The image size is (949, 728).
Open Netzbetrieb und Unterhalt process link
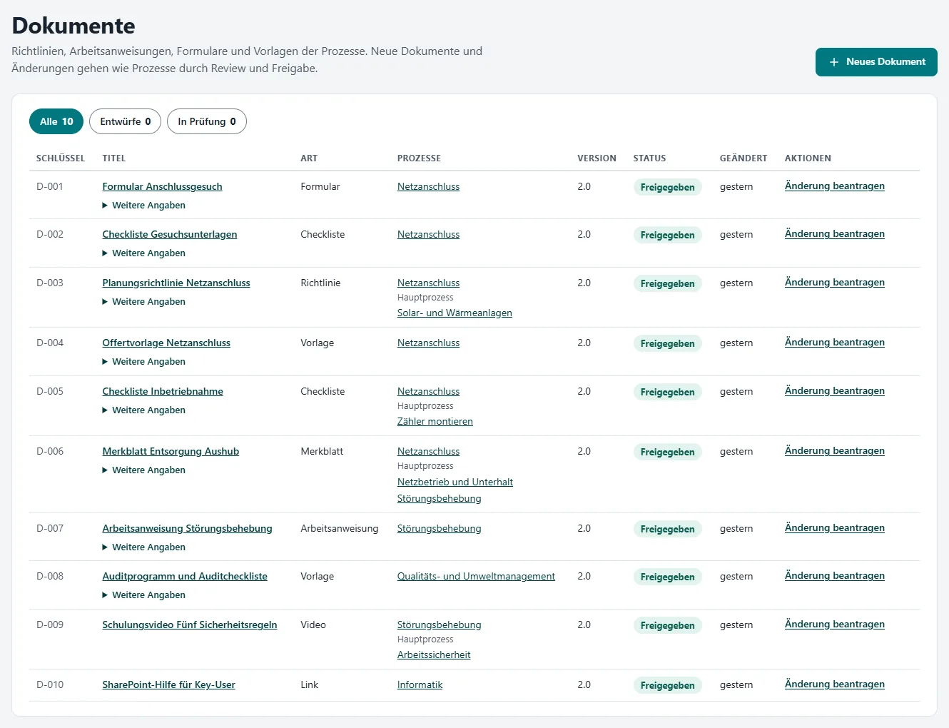point(455,482)
